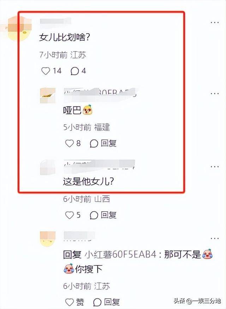Open avatar of the "这是他女儿?" commenter
226x309 pixels.
(x=48, y=167)
